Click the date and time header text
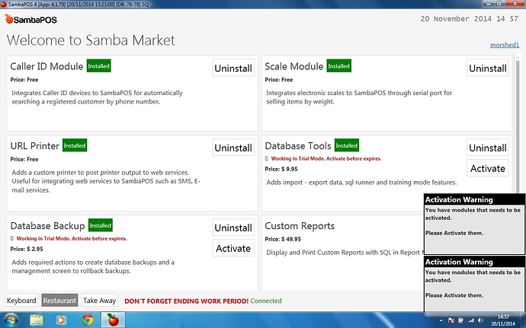526x328 pixels. pyautogui.click(x=470, y=19)
